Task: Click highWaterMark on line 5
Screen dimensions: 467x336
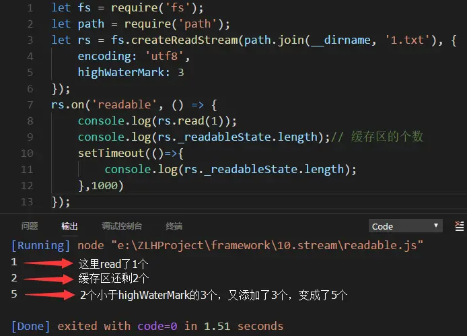Action: pos(120,72)
